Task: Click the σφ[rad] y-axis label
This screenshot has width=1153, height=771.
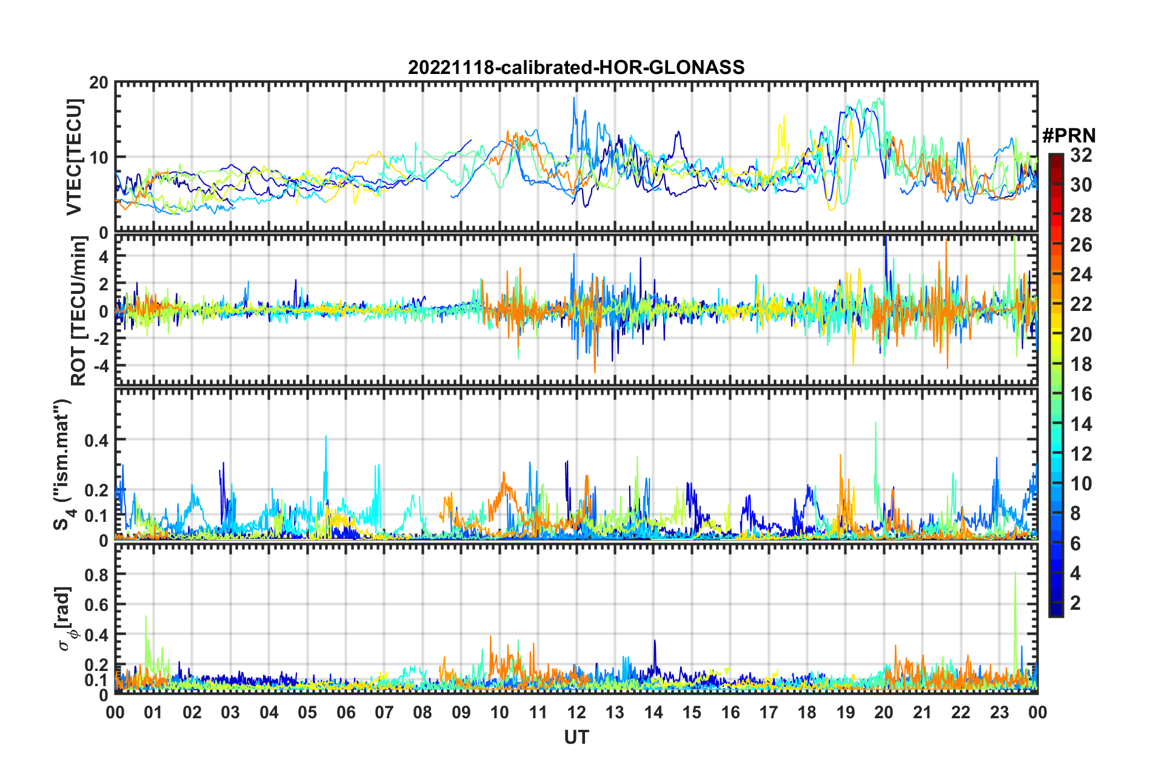Action: (65, 618)
